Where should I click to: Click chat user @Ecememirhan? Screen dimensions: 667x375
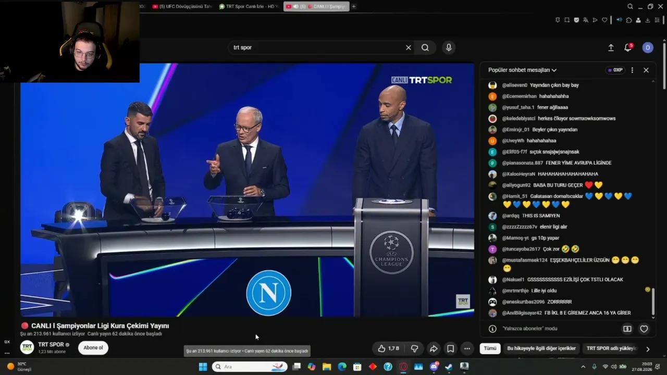[518, 96]
